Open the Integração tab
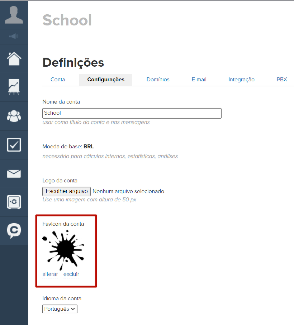The image size is (294, 325). tap(241, 80)
